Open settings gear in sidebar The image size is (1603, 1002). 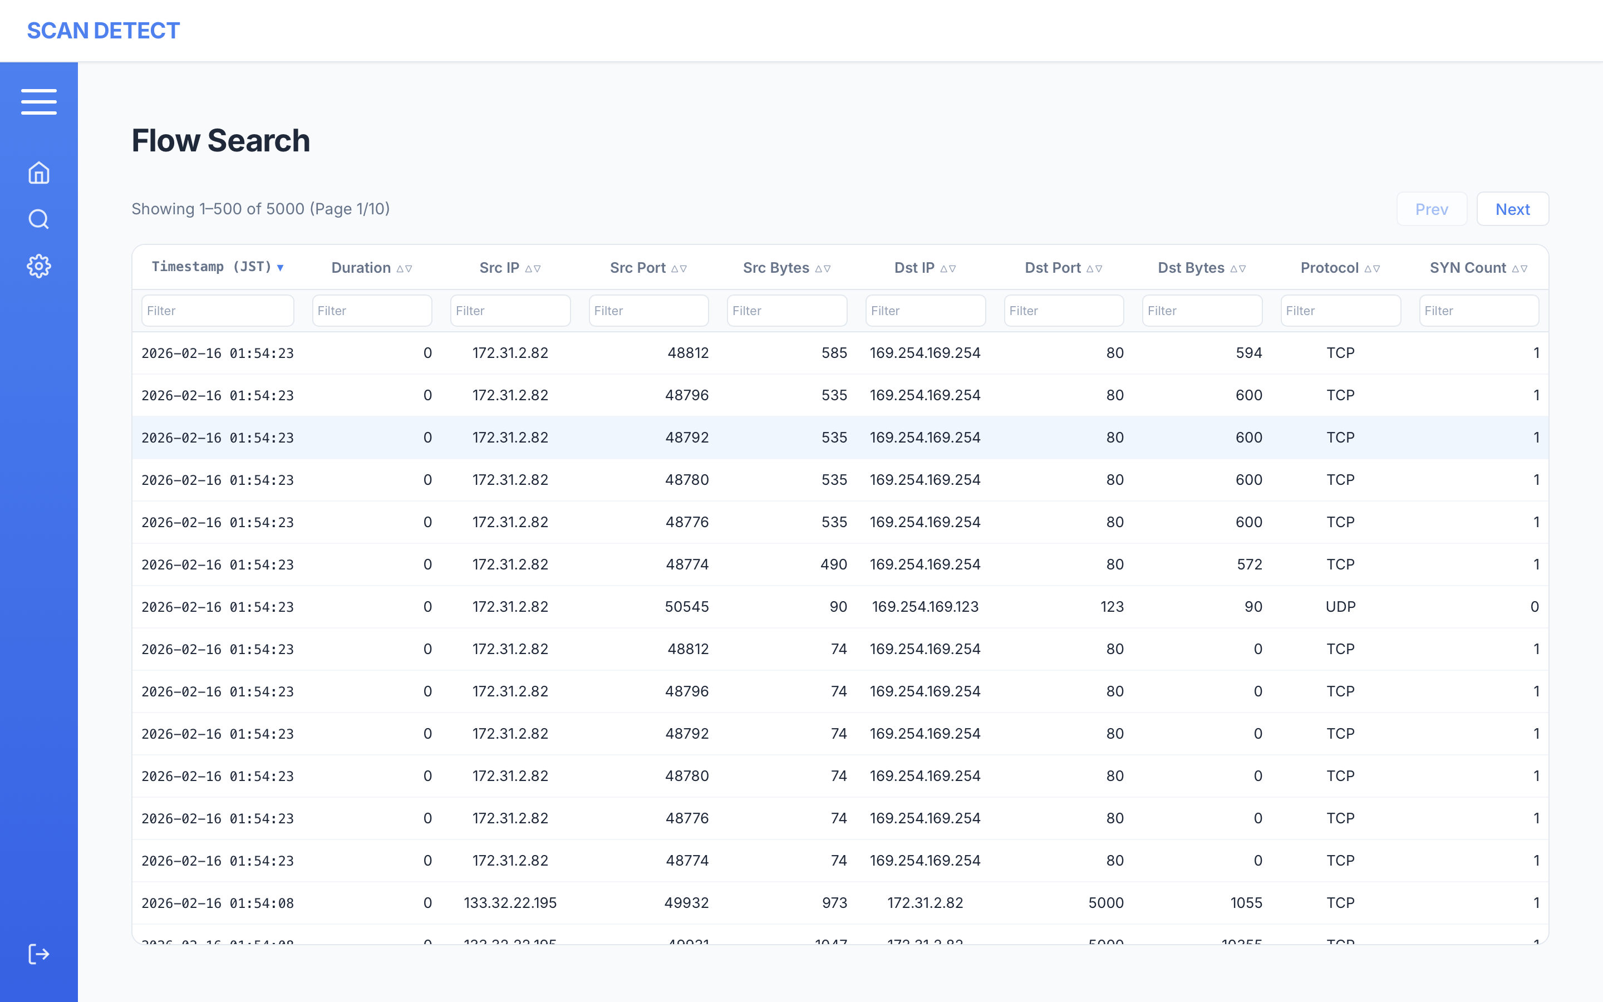(38, 267)
